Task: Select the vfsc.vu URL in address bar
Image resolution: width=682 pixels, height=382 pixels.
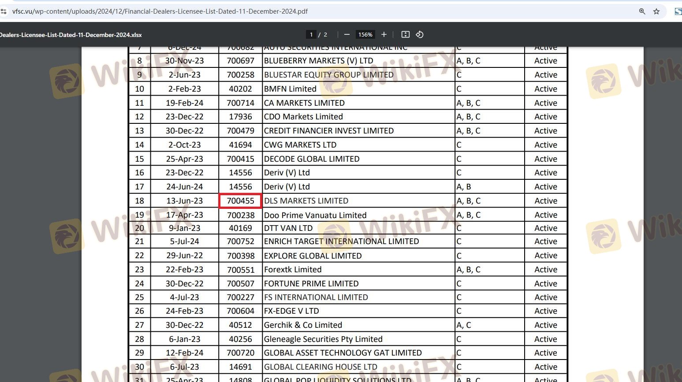Action: click(160, 11)
